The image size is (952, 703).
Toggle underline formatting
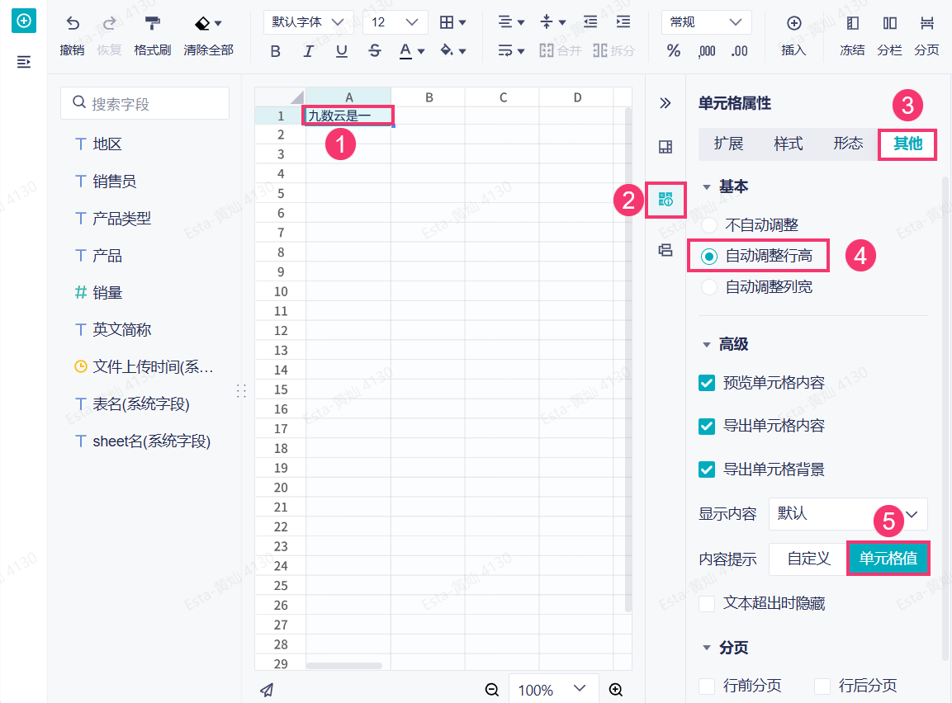point(342,51)
